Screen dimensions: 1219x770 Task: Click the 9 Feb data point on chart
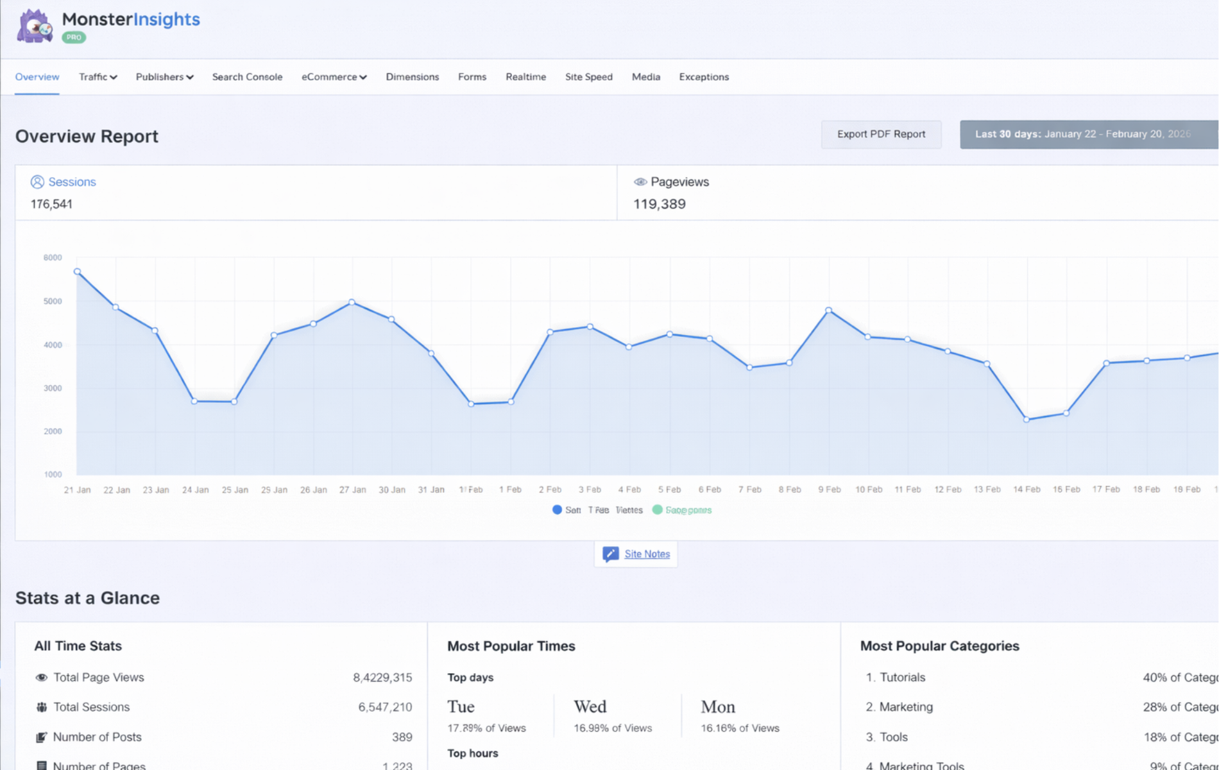pos(828,311)
